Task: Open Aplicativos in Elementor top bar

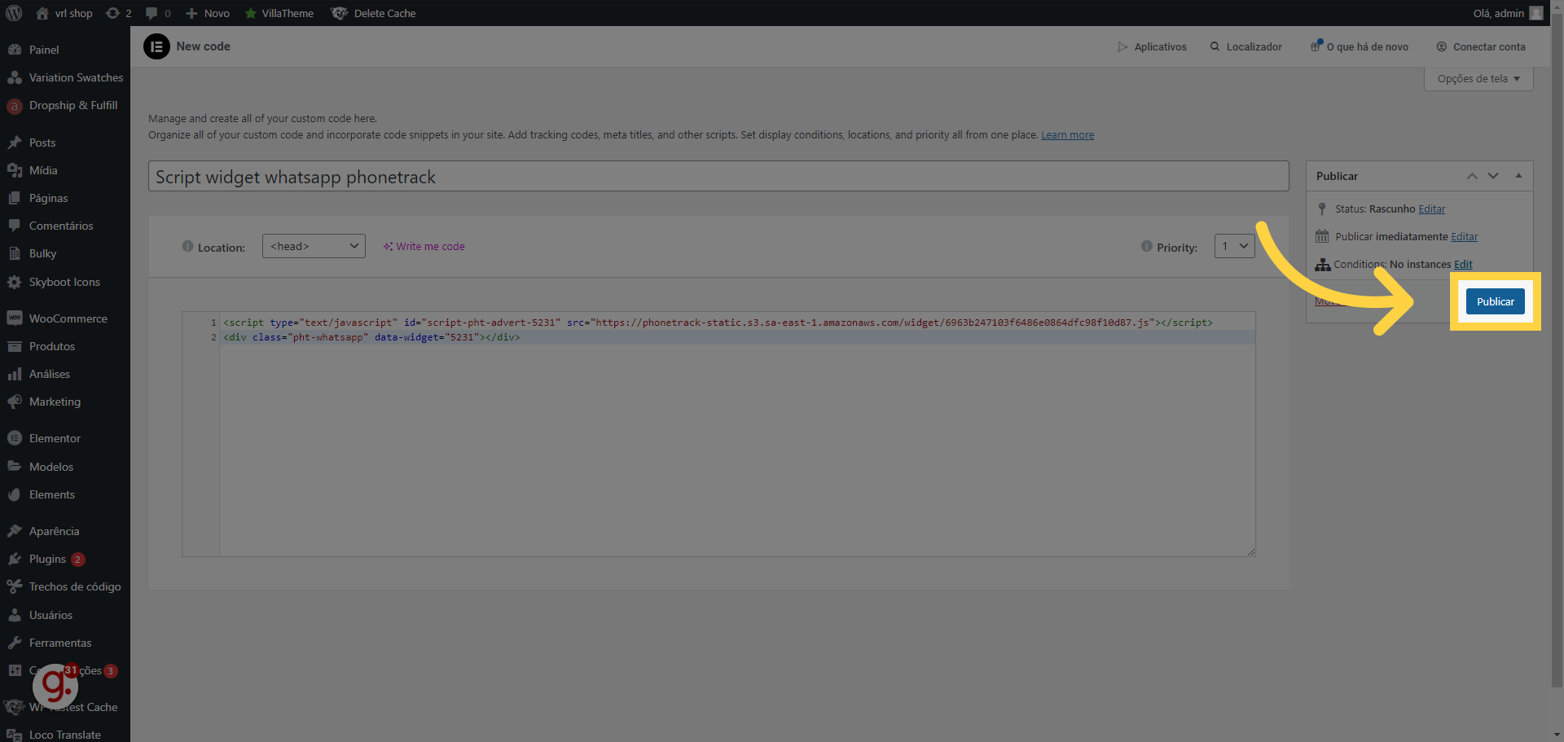Action: pos(1152,46)
